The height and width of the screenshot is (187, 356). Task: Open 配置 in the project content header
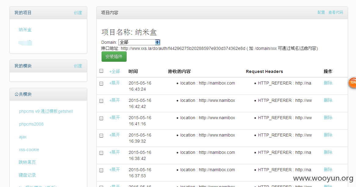(321, 12)
